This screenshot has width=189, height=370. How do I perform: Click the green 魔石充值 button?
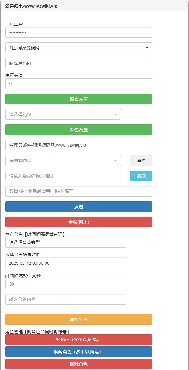(x=78, y=99)
